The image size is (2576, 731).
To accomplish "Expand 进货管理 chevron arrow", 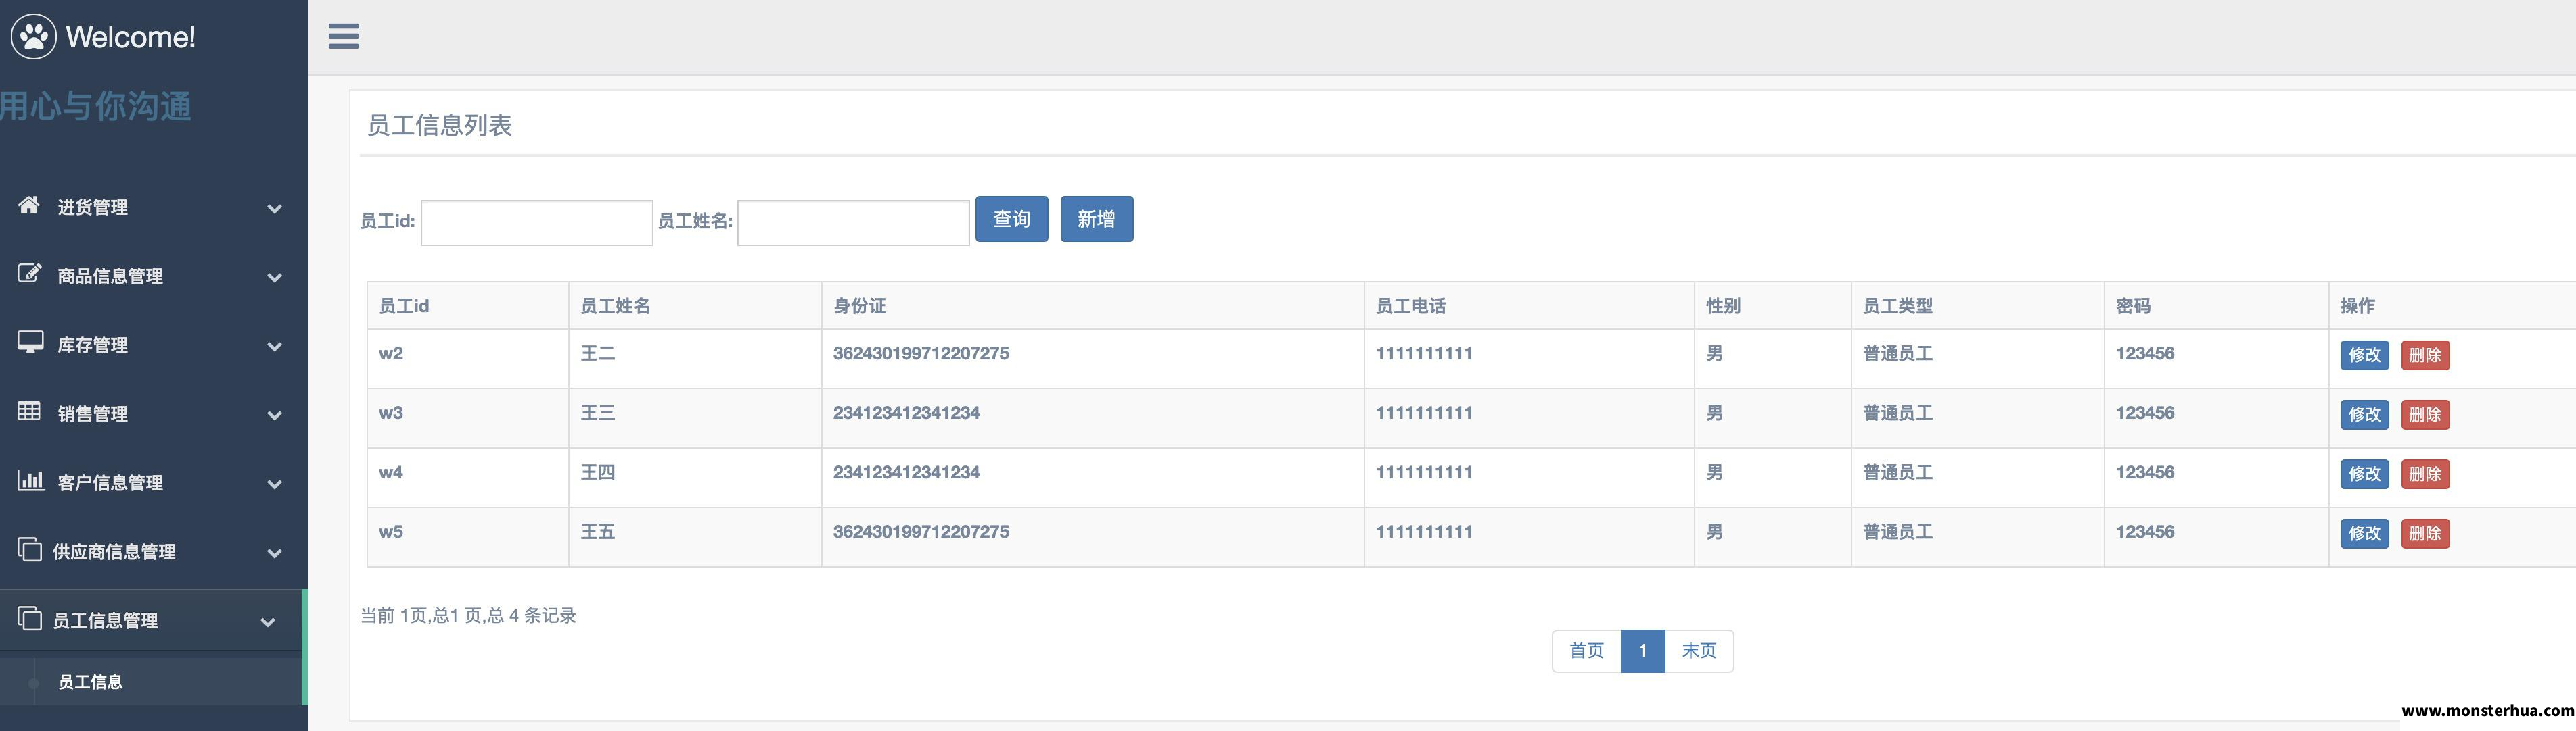I will [274, 209].
